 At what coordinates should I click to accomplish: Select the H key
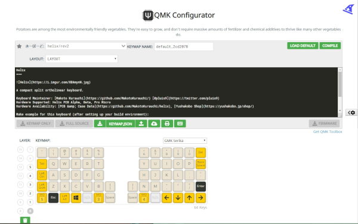tap(144, 175)
